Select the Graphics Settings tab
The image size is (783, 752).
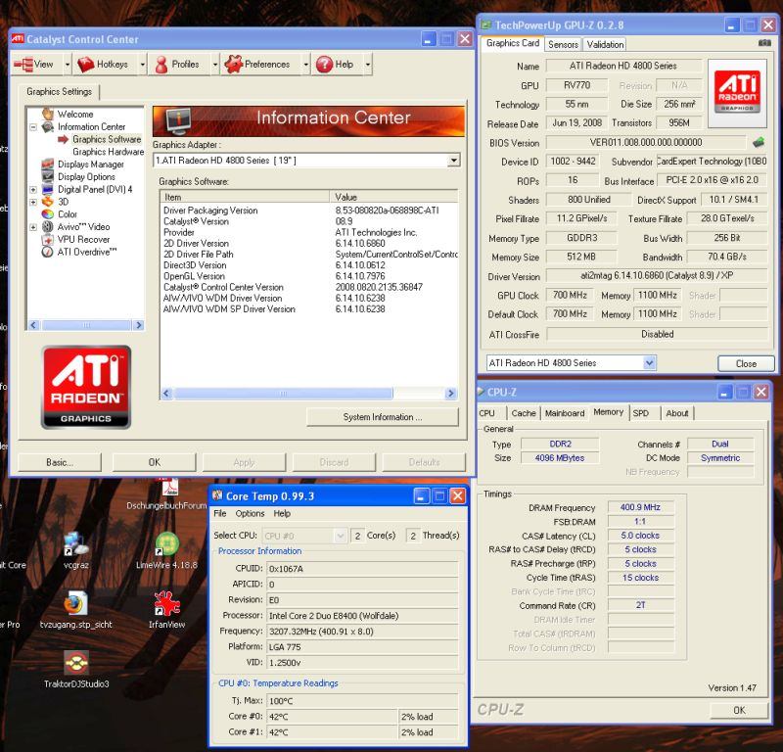coord(60,91)
